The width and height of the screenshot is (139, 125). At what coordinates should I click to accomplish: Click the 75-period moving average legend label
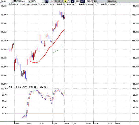coord(89,5)
